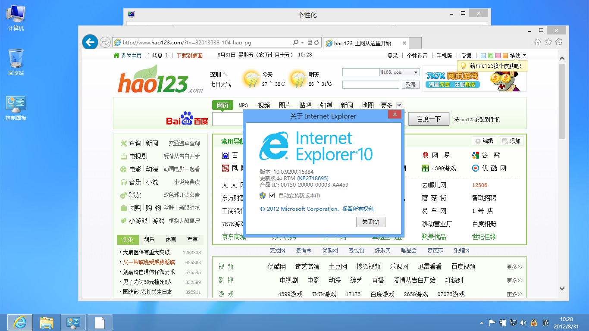Click the IE back arrow button
Image resolution: width=589 pixels, height=331 pixels.
click(x=90, y=42)
